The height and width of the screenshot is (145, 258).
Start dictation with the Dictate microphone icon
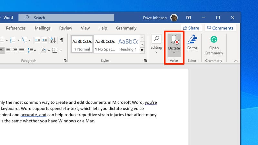point(174,41)
